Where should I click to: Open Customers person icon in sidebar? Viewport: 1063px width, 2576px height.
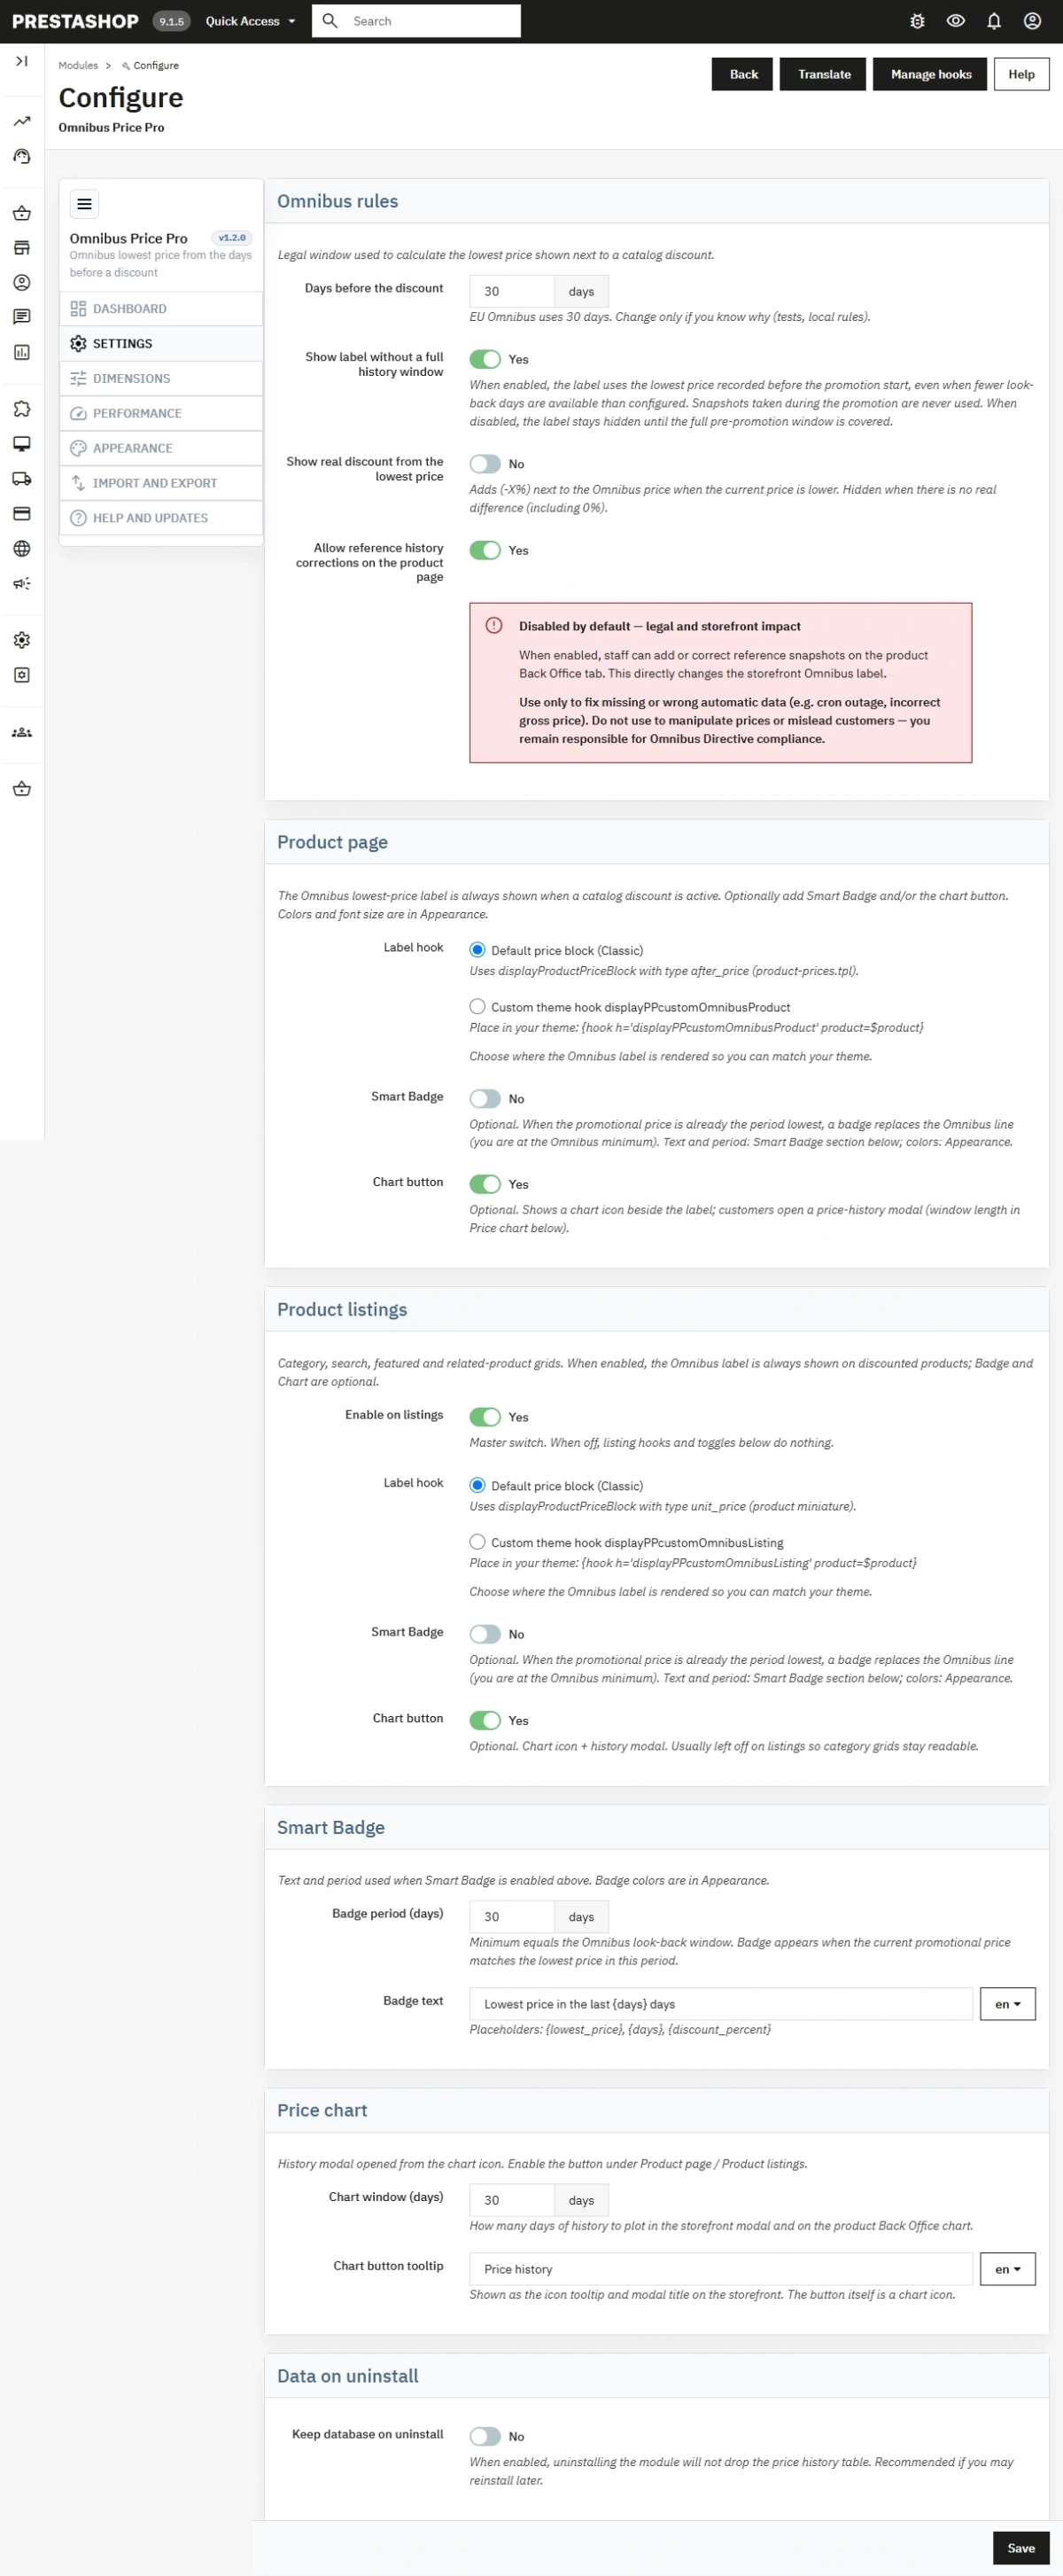tap(21, 282)
